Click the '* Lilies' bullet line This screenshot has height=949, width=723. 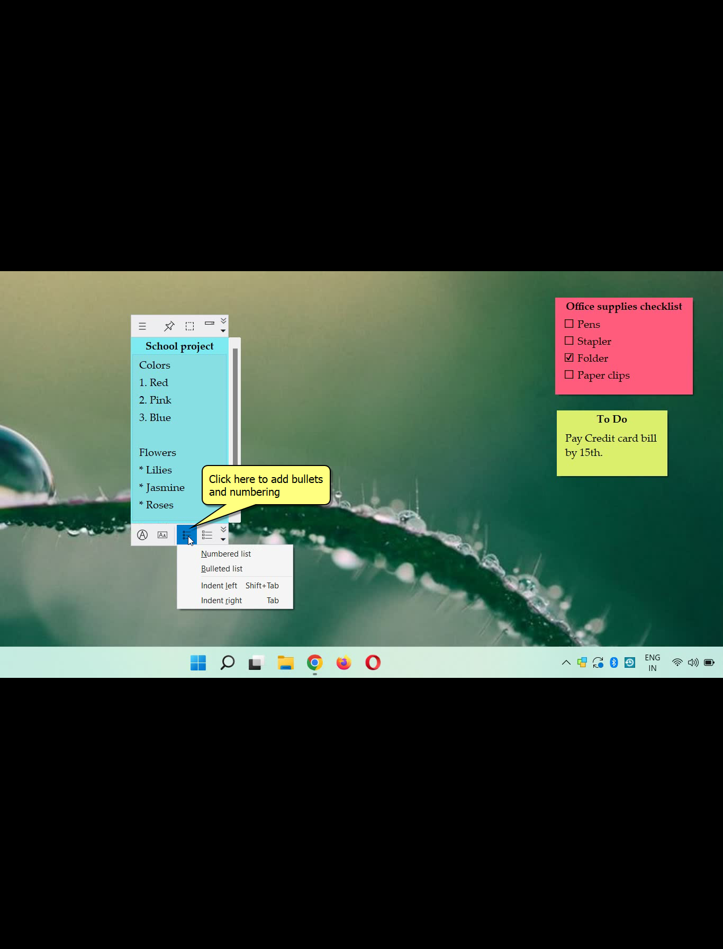(x=156, y=470)
